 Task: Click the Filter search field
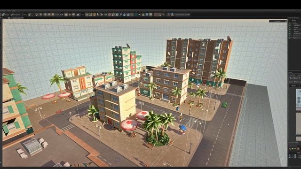tap(295, 78)
